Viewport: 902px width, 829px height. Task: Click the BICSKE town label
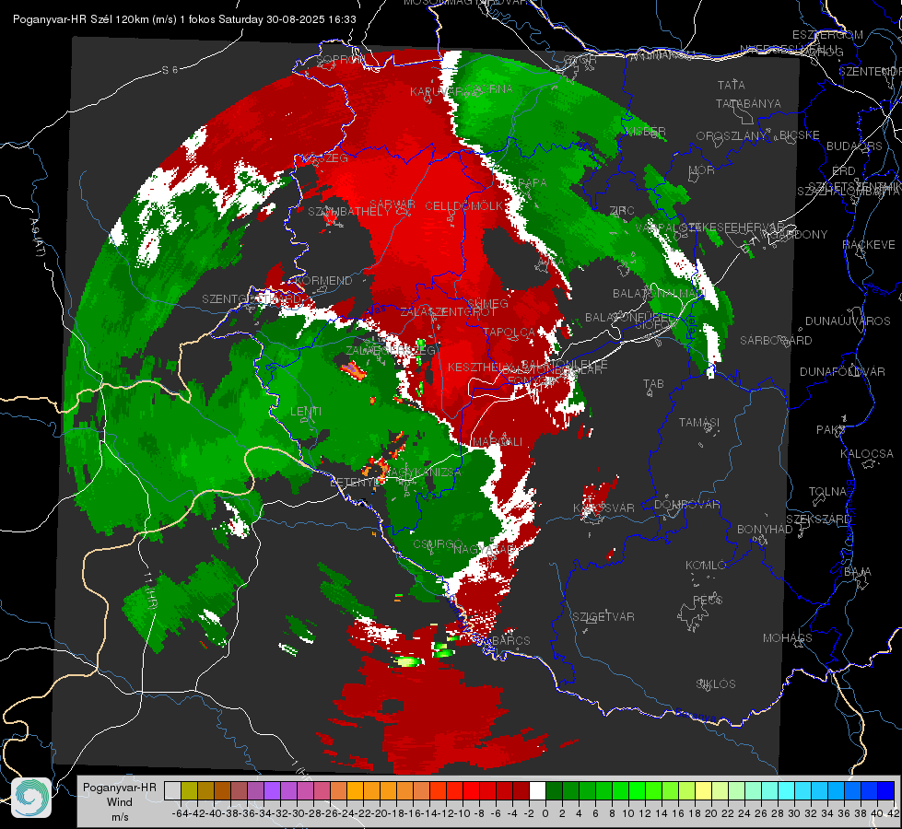pos(800,135)
